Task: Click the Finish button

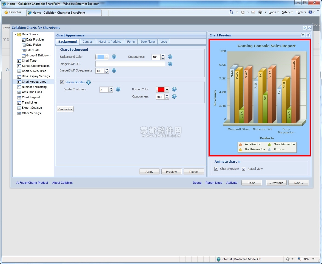Action: (x=252, y=183)
